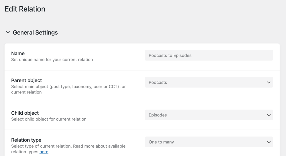Click the Name field label
This screenshot has height=156, width=286.
pos(18,53)
